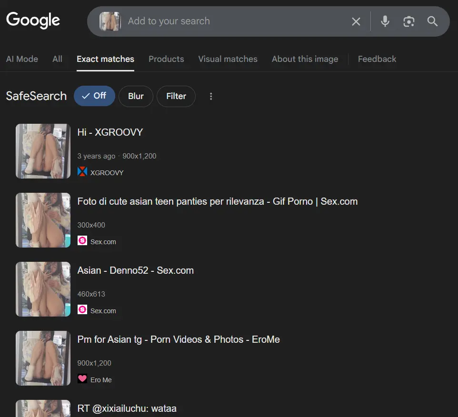Set SafeSearch to Blur
Viewport: 458px width, 417px height.
[x=136, y=96]
